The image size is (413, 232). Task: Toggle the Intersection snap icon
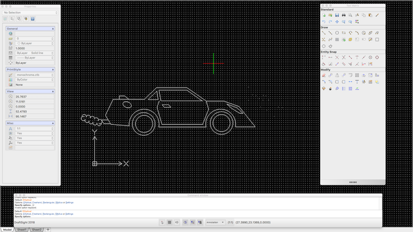pyautogui.click(x=337, y=57)
